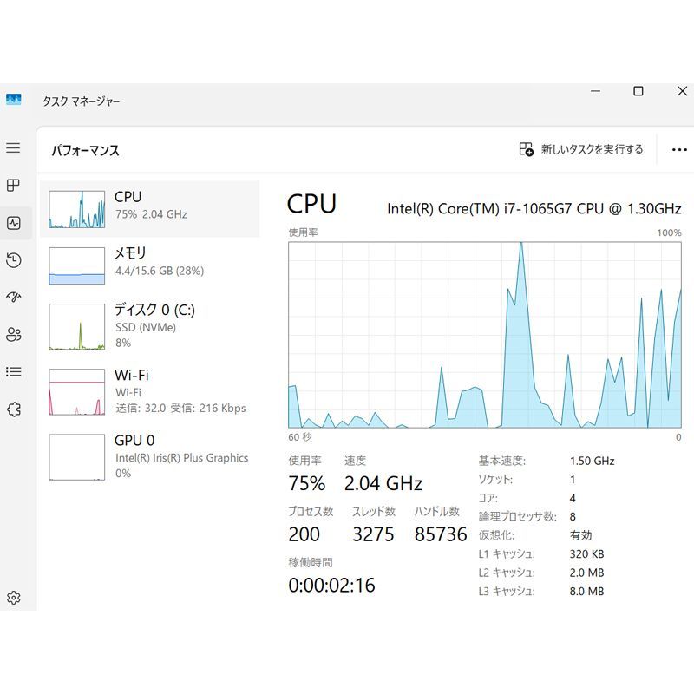Click the 仮想化 value 有効
694x694 pixels.
(x=580, y=535)
